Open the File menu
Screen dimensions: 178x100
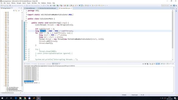tap(1, 3)
